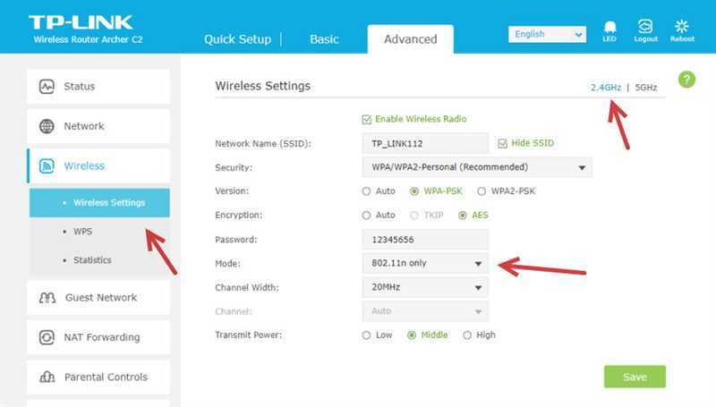Set Transmit Power to High
Screen dimensions: 716x407
466,335
